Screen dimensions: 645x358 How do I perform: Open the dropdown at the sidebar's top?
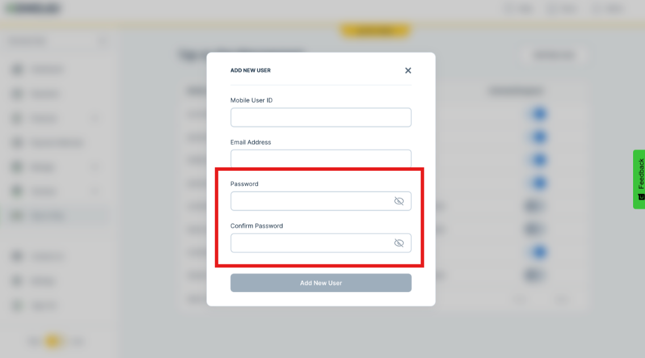102,41
